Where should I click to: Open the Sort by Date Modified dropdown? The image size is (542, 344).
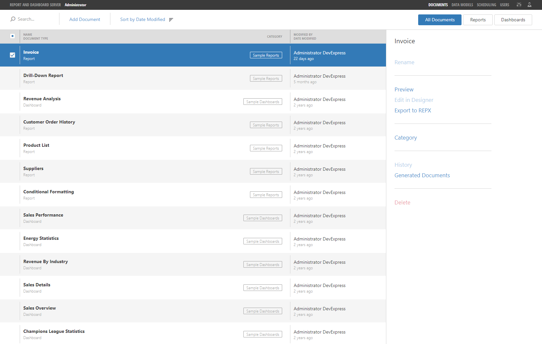[143, 19]
